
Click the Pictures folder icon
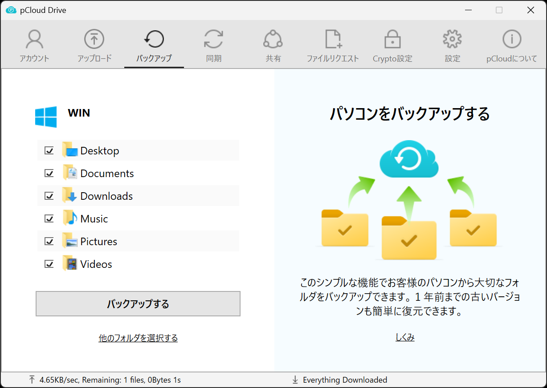point(70,241)
